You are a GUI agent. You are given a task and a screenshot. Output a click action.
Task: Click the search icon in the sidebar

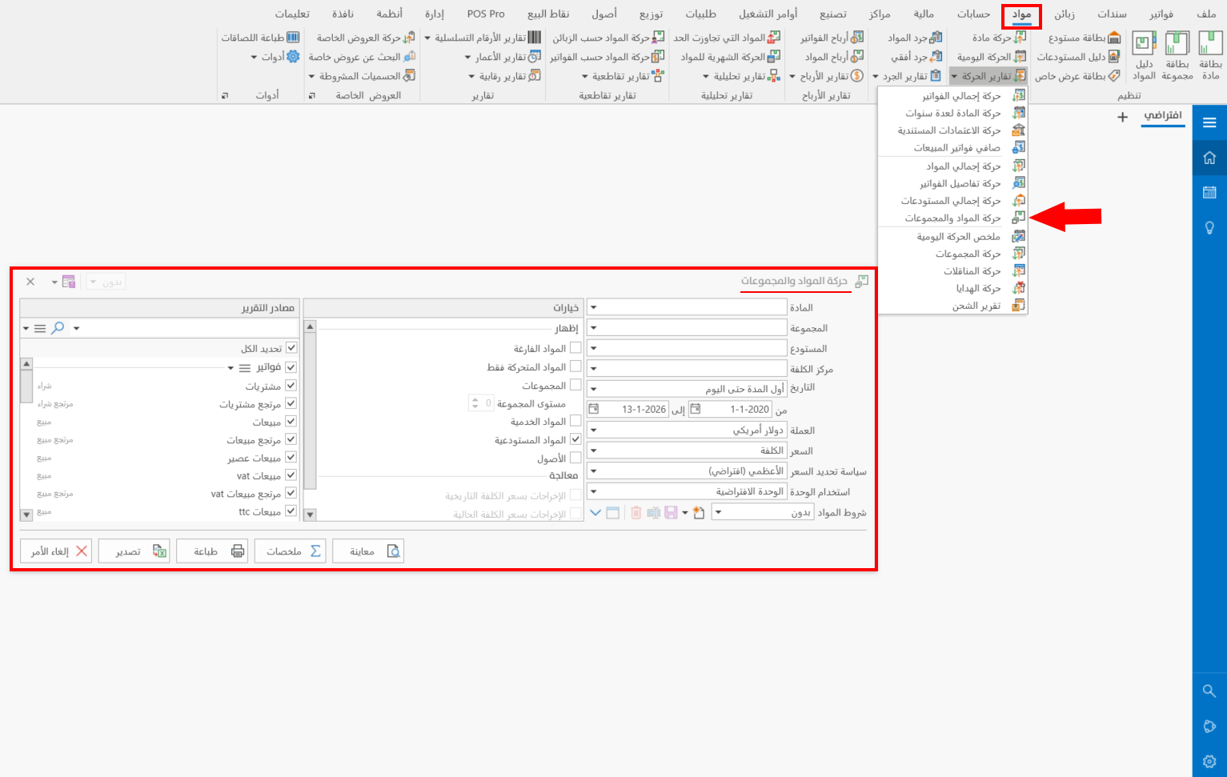tap(1209, 691)
